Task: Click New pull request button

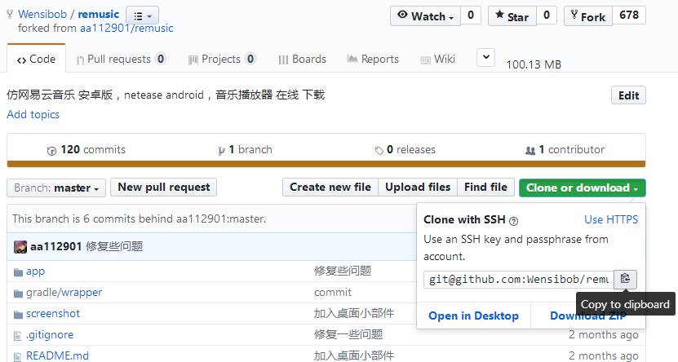Action: (163, 188)
